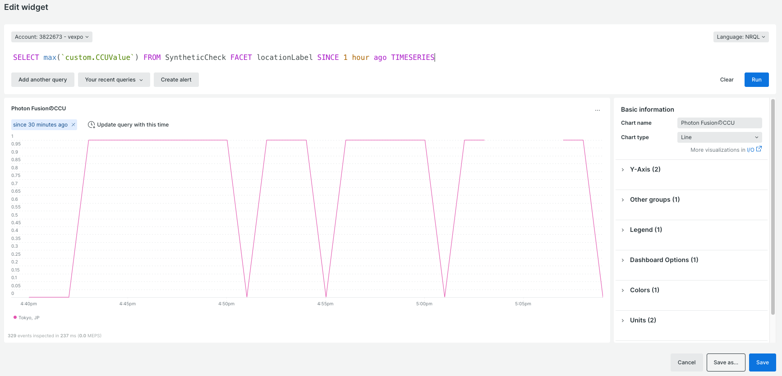Click the Basic information heading
The width and height of the screenshot is (782, 376).
coord(648,109)
